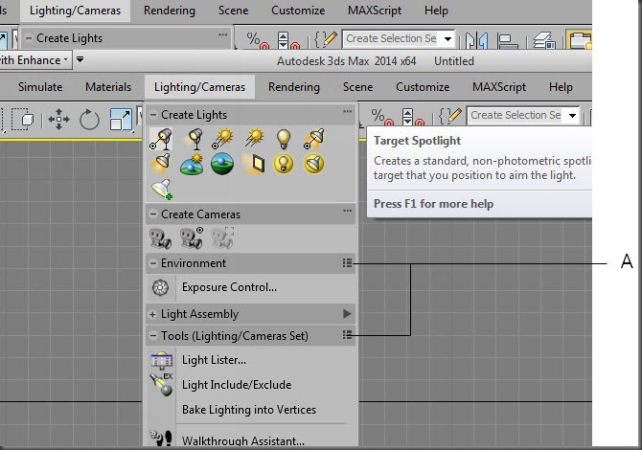Create a camera using the first camera icon

click(161, 238)
